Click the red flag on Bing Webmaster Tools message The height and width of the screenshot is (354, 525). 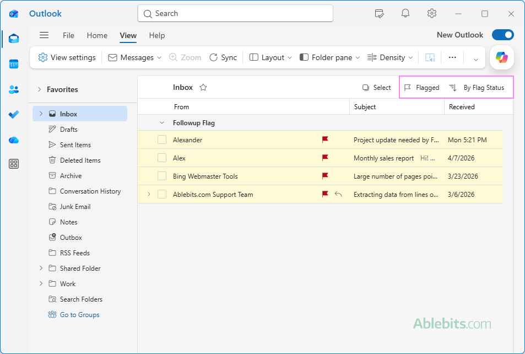click(325, 176)
